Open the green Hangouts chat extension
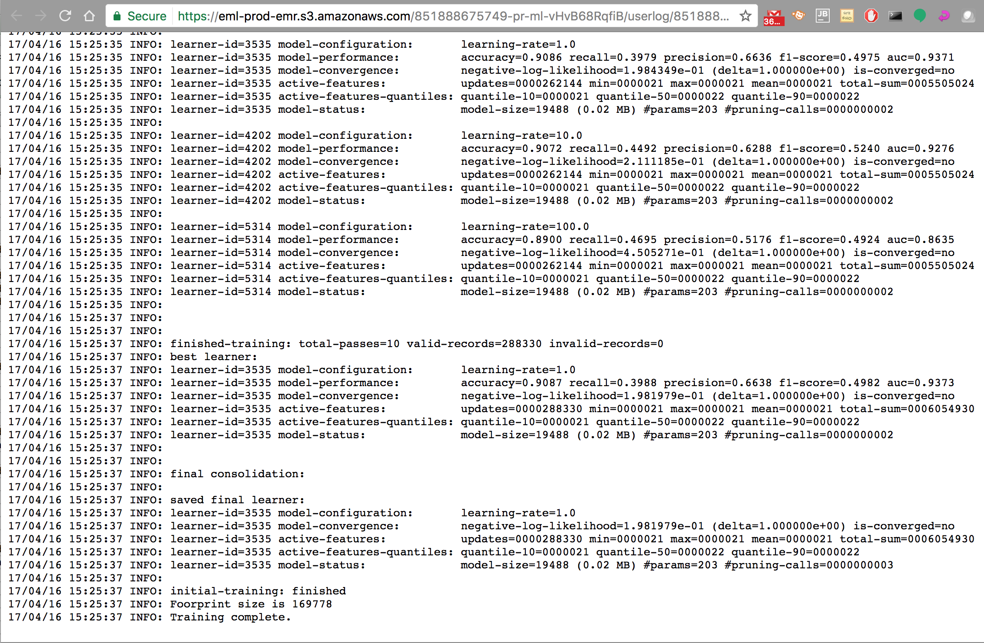 (x=919, y=16)
